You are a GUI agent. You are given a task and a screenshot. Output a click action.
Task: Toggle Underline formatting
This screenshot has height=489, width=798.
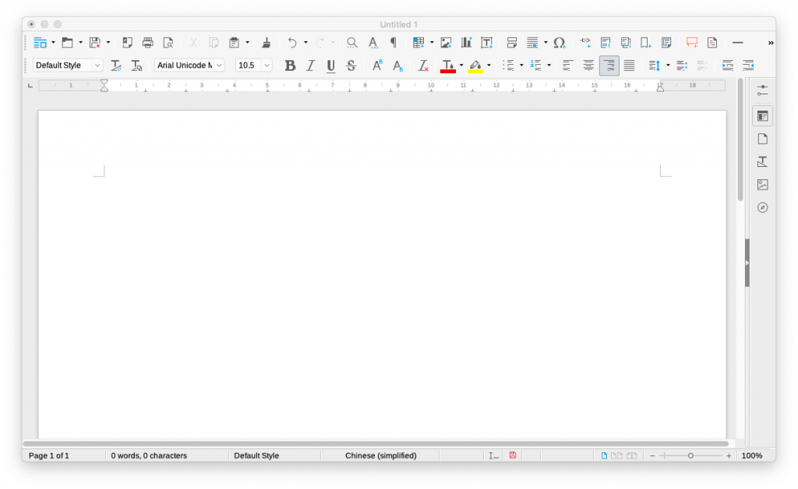330,66
